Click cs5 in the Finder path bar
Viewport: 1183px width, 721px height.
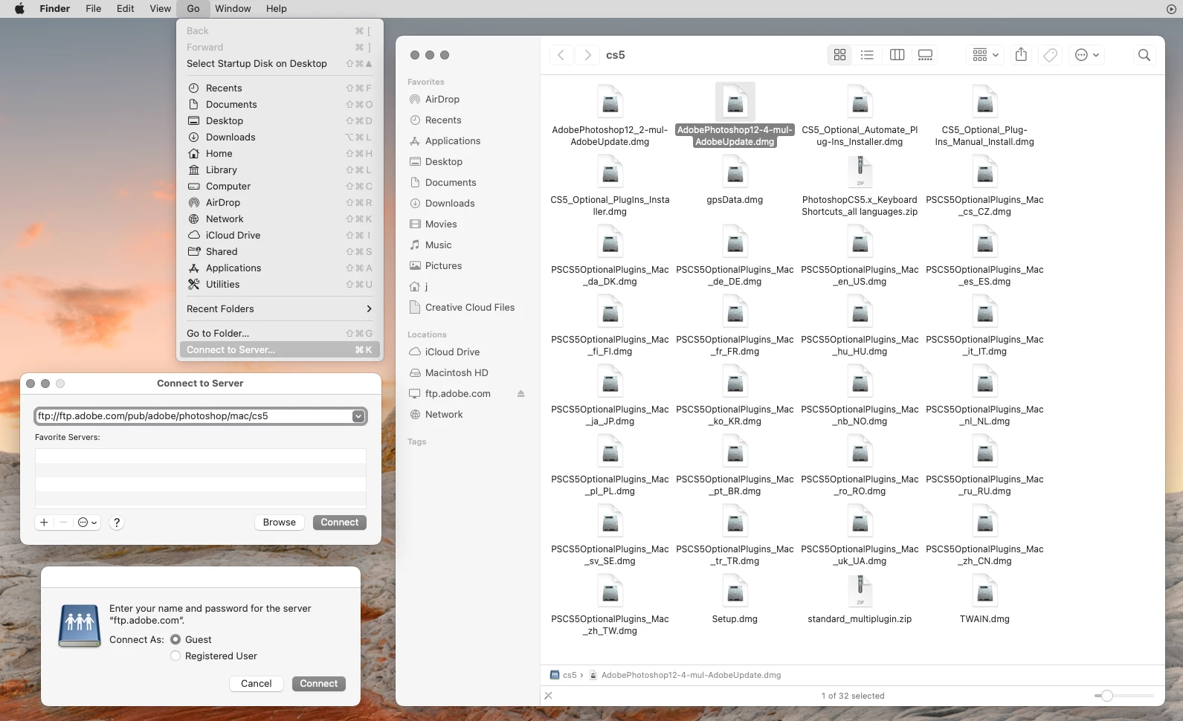(x=564, y=675)
